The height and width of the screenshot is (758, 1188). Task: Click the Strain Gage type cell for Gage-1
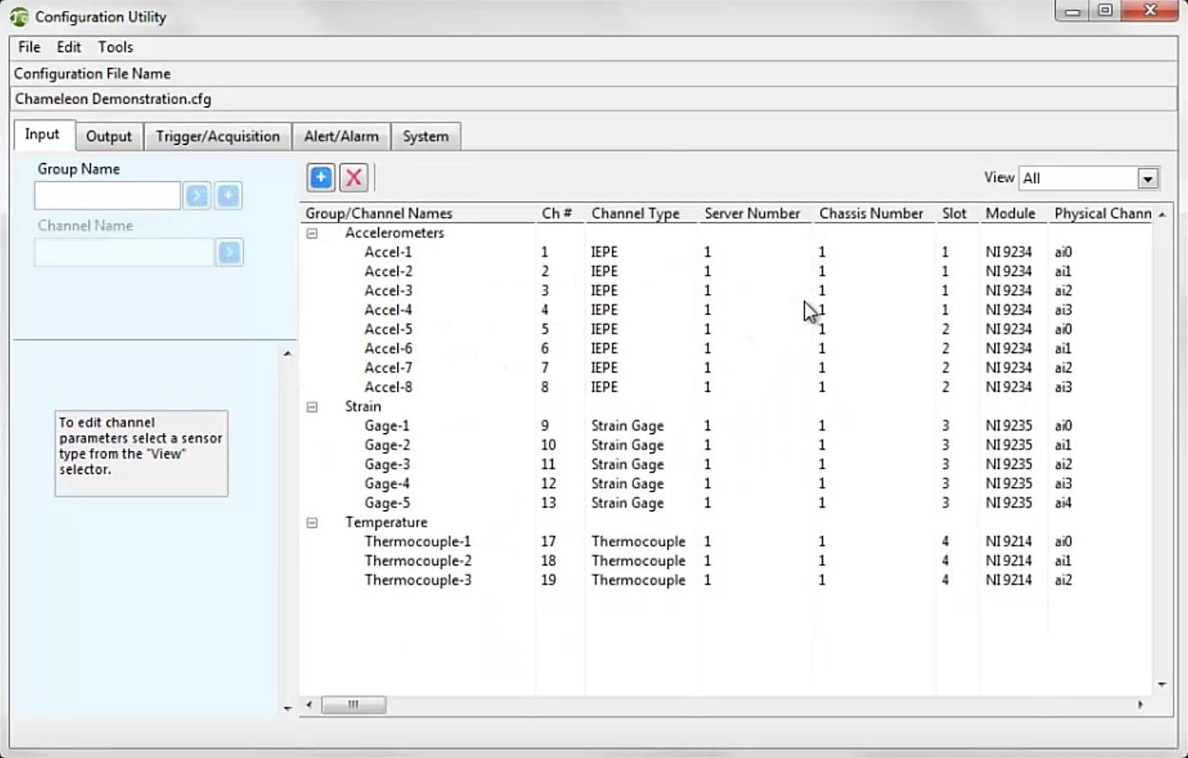(x=627, y=426)
